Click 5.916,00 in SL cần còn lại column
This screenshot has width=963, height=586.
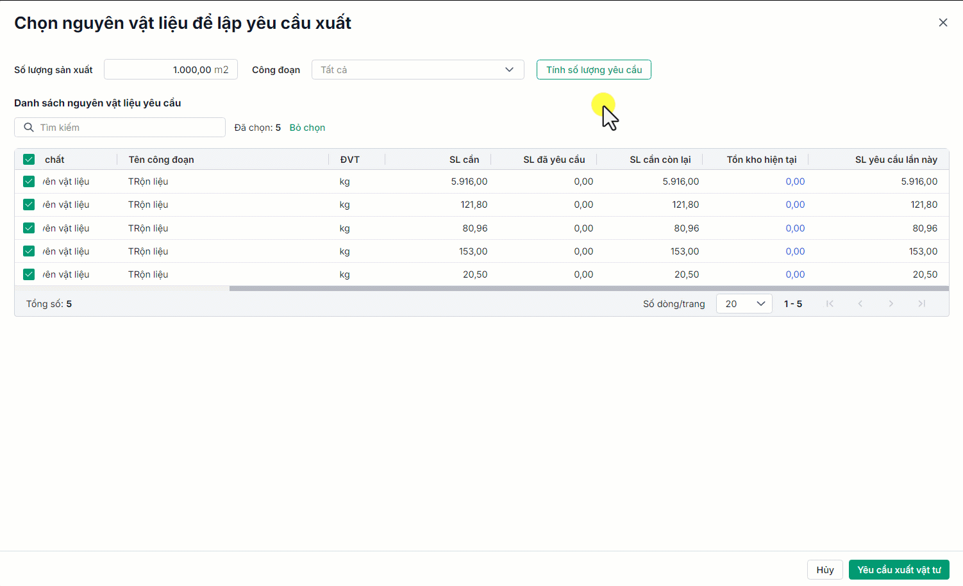pyautogui.click(x=681, y=181)
